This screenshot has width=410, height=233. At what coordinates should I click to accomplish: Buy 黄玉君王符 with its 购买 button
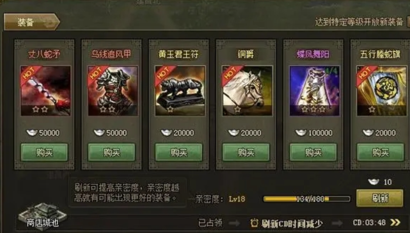pos(178,152)
